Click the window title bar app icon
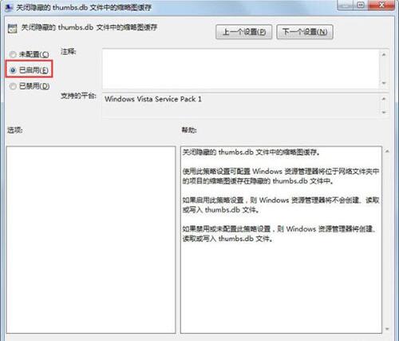 point(9,7)
